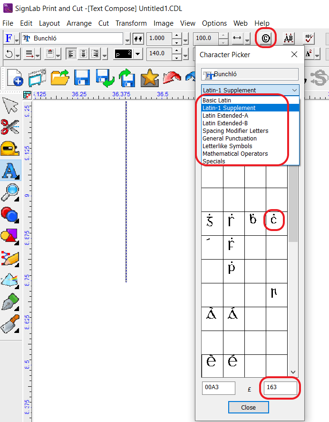The width and height of the screenshot is (329, 422).
Task: Click the floppy with green arrow Save As icon
Action: [x=105, y=78]
